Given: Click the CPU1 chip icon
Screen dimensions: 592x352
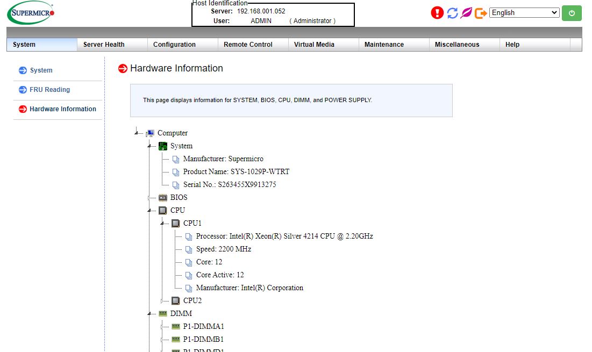Looking at the screenshot, I should (x=176, y=224).
